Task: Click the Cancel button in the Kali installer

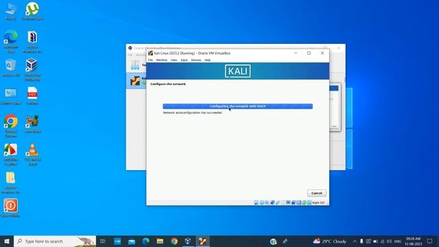Action: pos(317,193)
